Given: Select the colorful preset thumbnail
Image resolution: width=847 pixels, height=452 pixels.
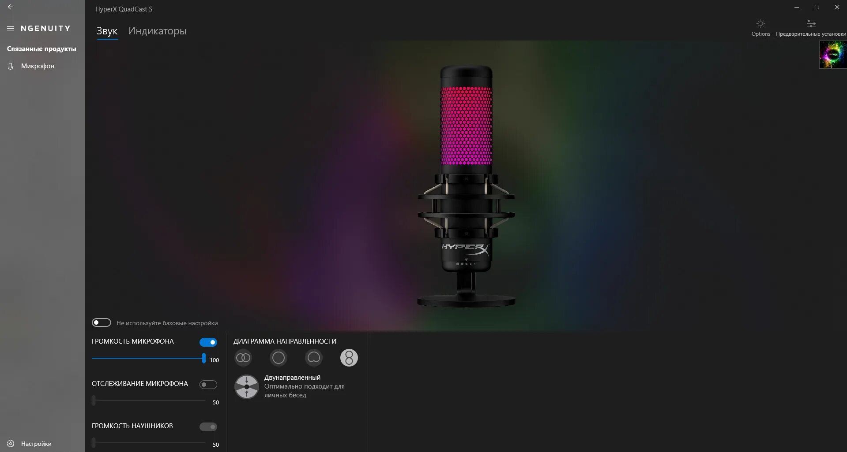Looking at the screenshot, I should [x=833, y=55].
